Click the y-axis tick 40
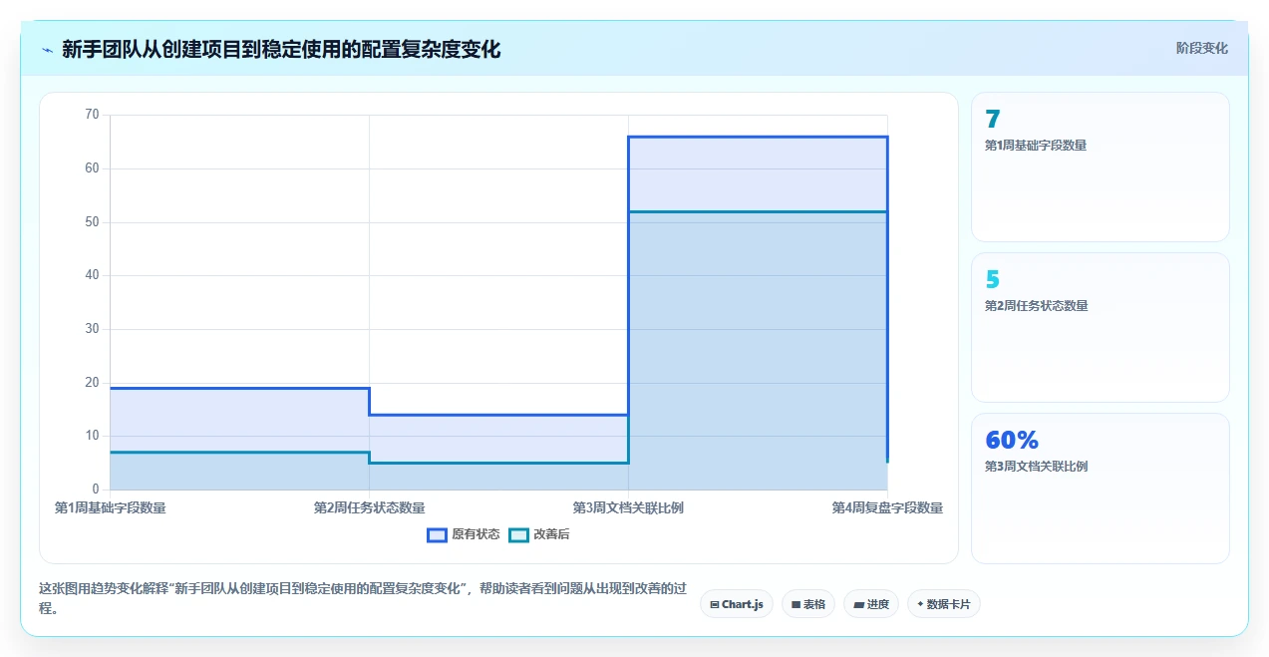 coord(93,275)
